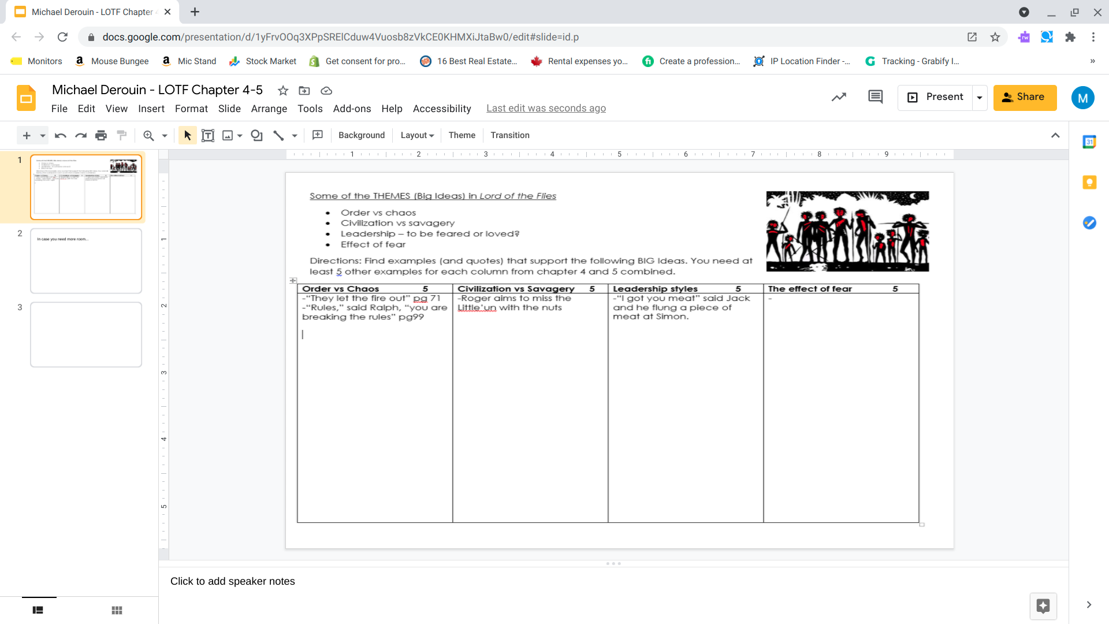Open 'Last edit was seconds ago' link
The width and height of the screenshot is (1109, 624).
coord(546,109)
